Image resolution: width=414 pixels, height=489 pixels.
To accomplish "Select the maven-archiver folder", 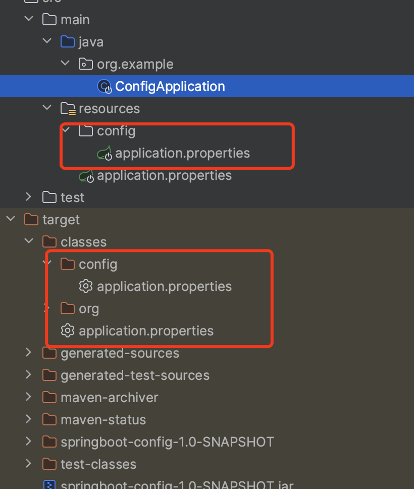I will [110, 398].
